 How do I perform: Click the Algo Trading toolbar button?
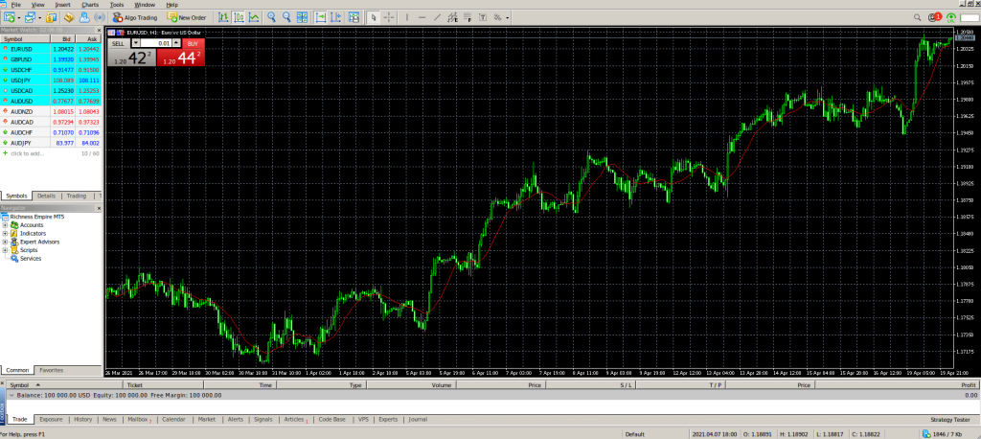pos(135,17)
